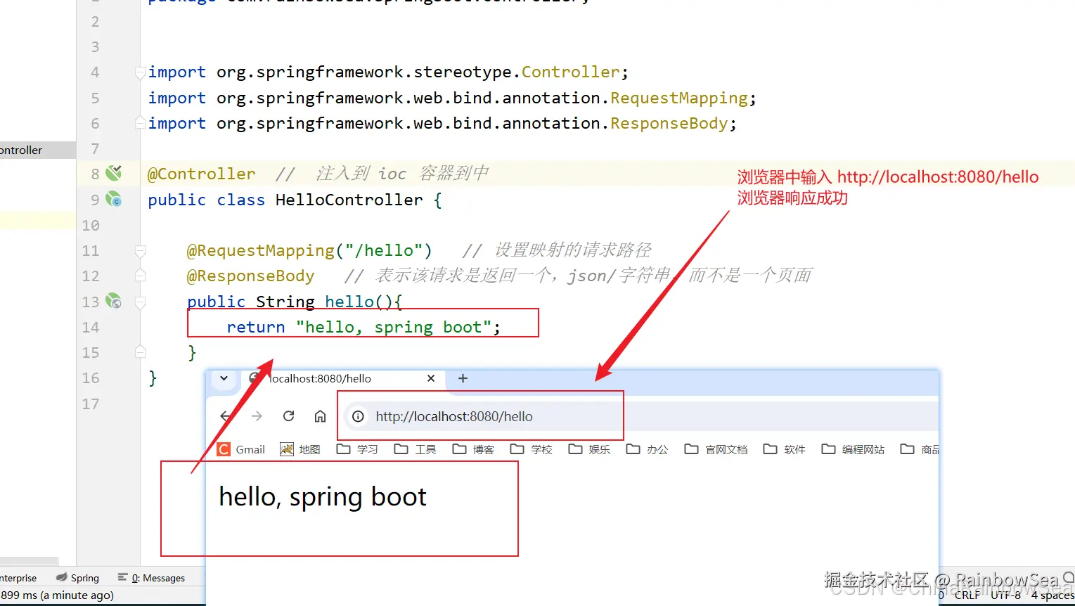Image resolution: width=1075 pixels, height=606 pixels.
Task: Click line number 10 in the gutter
Action: 91,225
